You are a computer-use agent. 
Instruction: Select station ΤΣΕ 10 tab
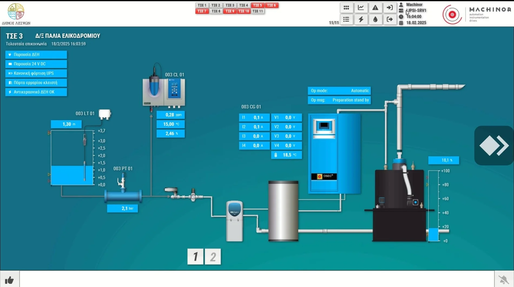243,11
